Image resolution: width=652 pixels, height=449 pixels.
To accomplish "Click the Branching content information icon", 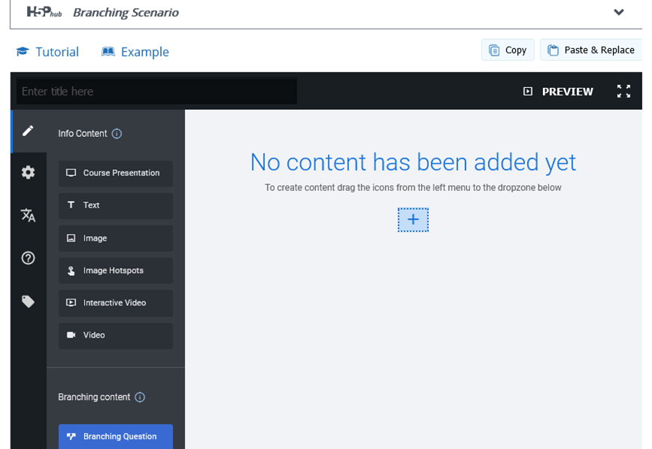I will point(140,397).
